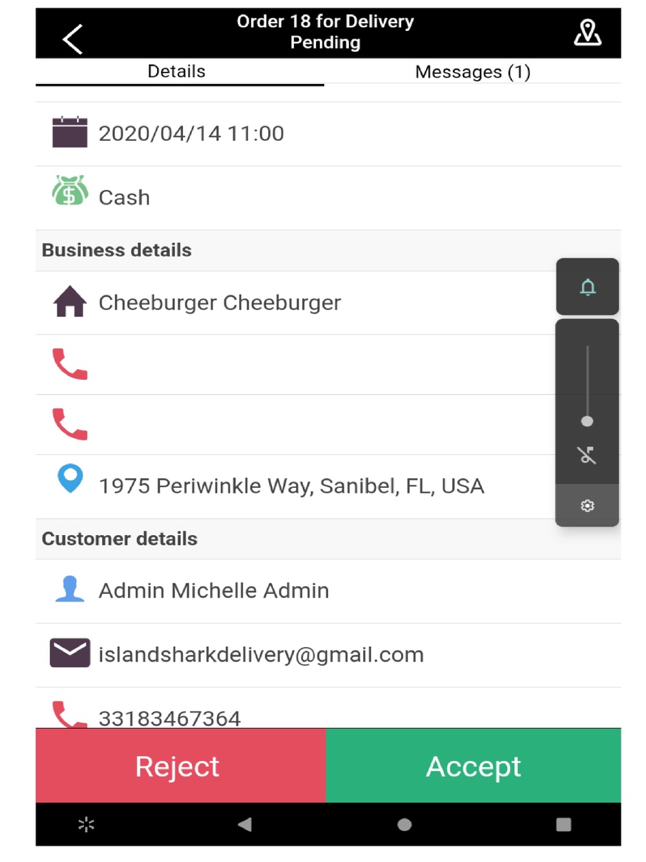Screen dimensions: 646x862
Task: Tap the email envelope icon
Action: [70, 653]
